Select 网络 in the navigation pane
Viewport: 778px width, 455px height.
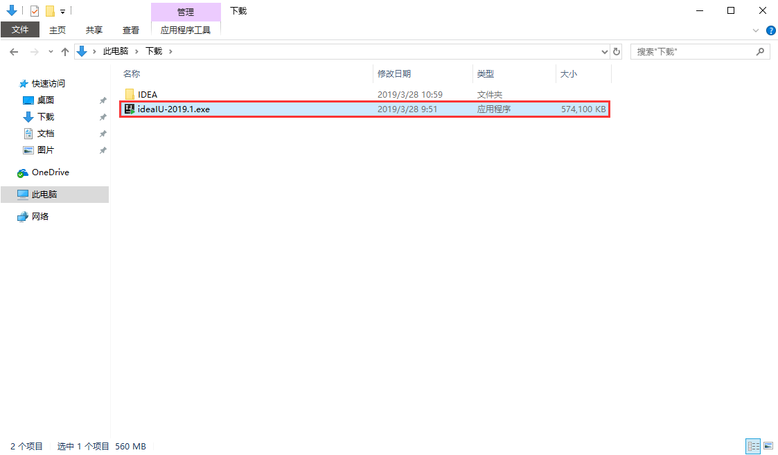(x=39, y=216)
